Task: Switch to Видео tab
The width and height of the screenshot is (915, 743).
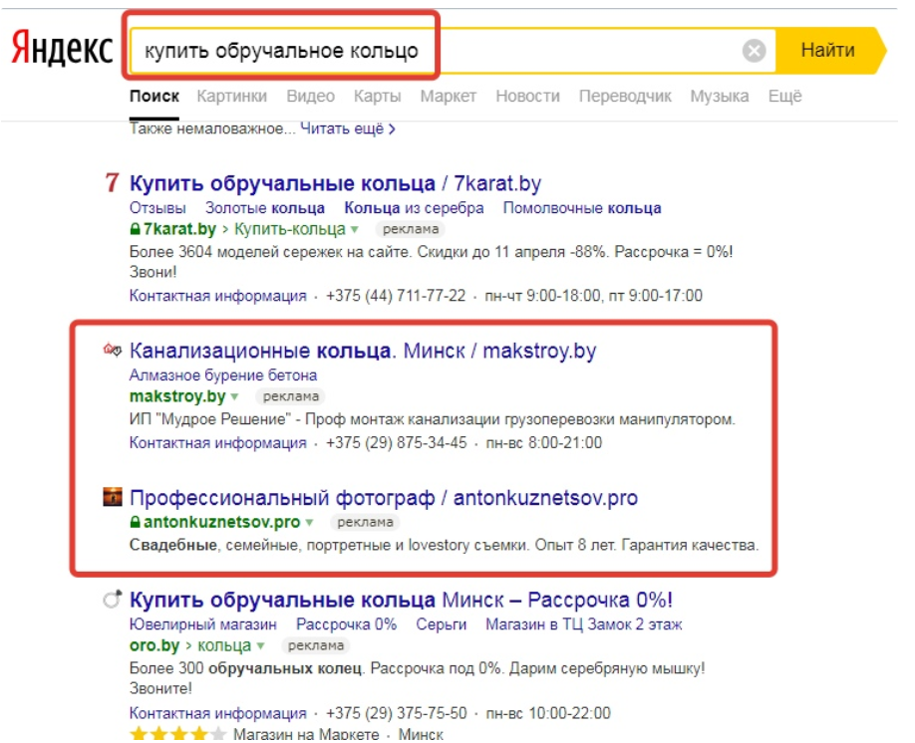Action: pos(310,97)
